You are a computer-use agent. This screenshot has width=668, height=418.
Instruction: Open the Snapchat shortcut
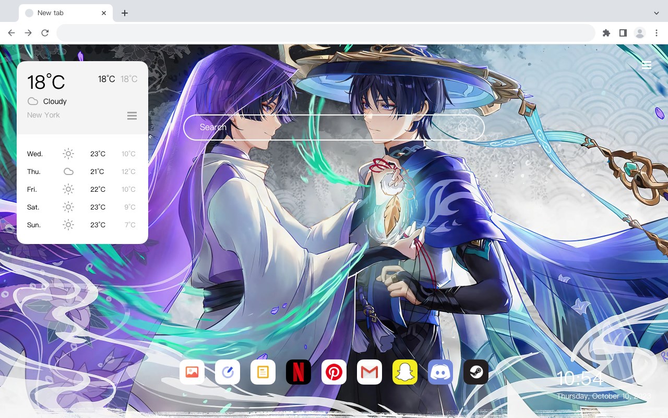click(405, 372)
